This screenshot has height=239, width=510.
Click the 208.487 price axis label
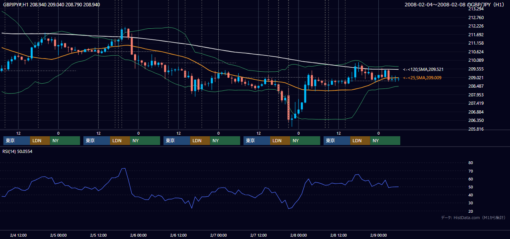pos(476,86)
